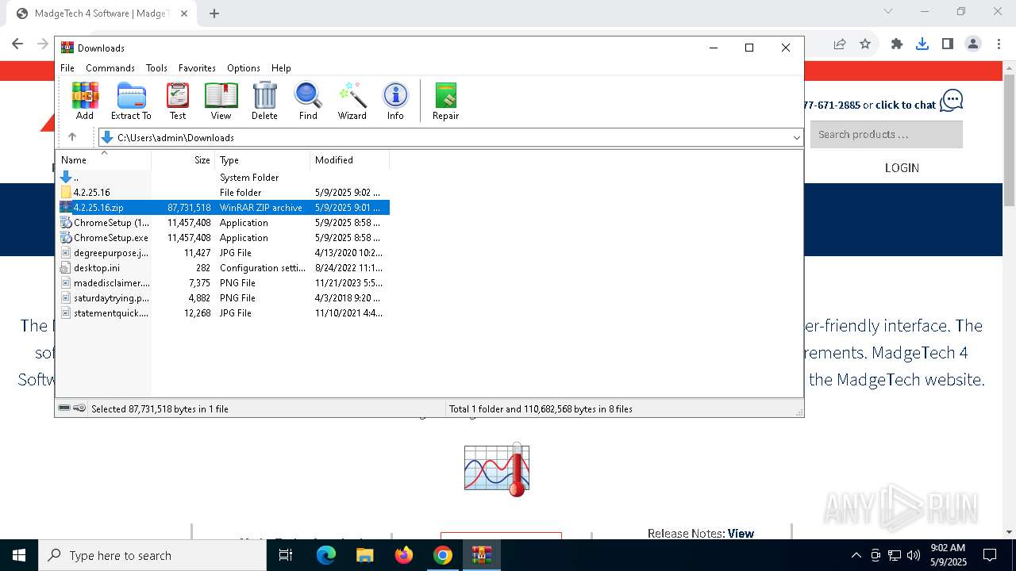Open the Commands menu
This screenshot has width=1016, height=571.
[110, 68]
